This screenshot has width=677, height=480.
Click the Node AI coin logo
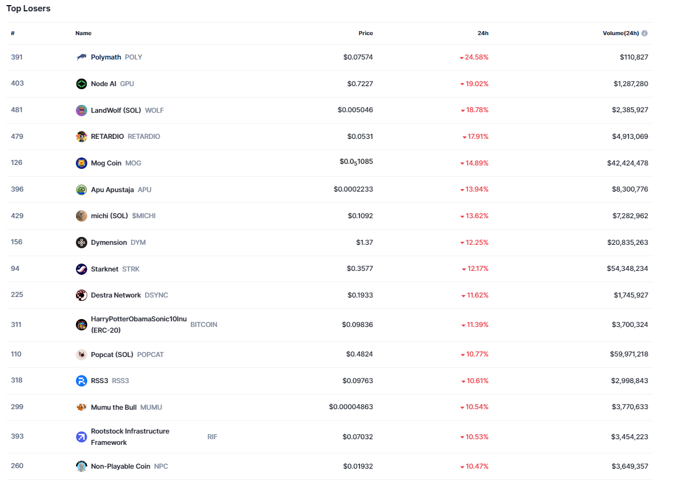coord(82,84)
